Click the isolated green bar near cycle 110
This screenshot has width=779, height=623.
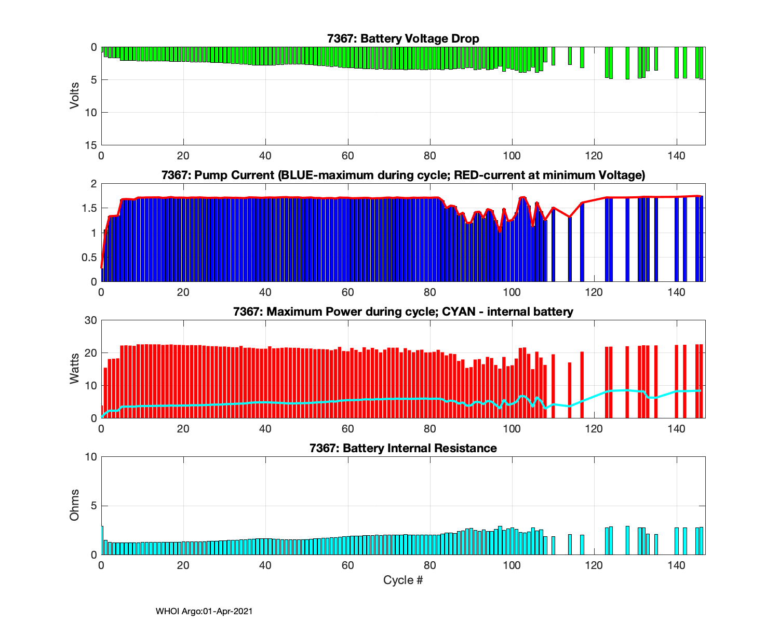(553, 56)
